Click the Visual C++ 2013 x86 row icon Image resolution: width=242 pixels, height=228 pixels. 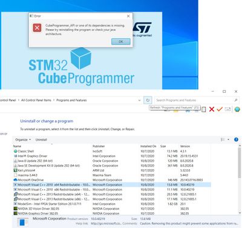(16, 199)
